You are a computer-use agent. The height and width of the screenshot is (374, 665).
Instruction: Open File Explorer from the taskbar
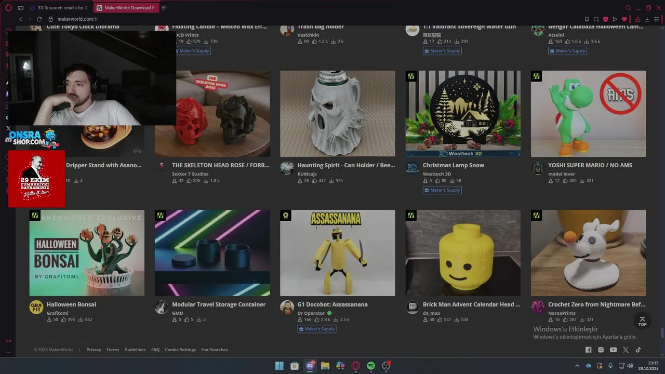(x=325, y=366)
